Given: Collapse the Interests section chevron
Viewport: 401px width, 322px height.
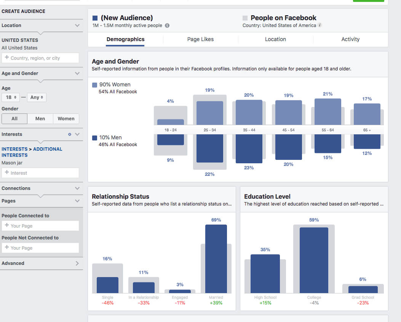Looking at the screenshot, I should coord(77,134).
